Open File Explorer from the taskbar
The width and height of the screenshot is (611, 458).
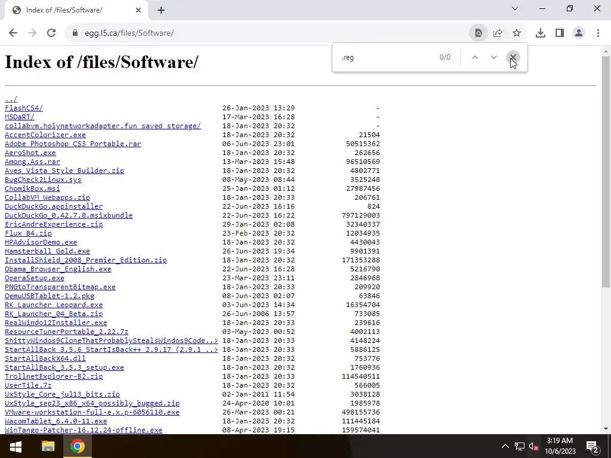(48, 446)
